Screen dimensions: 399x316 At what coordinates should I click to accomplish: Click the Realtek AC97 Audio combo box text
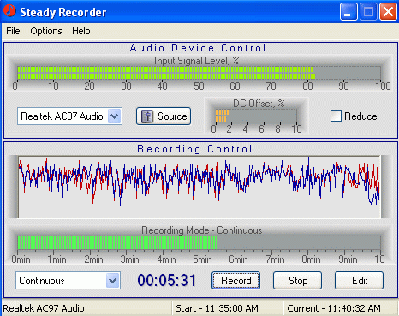(x=62, y=116)
